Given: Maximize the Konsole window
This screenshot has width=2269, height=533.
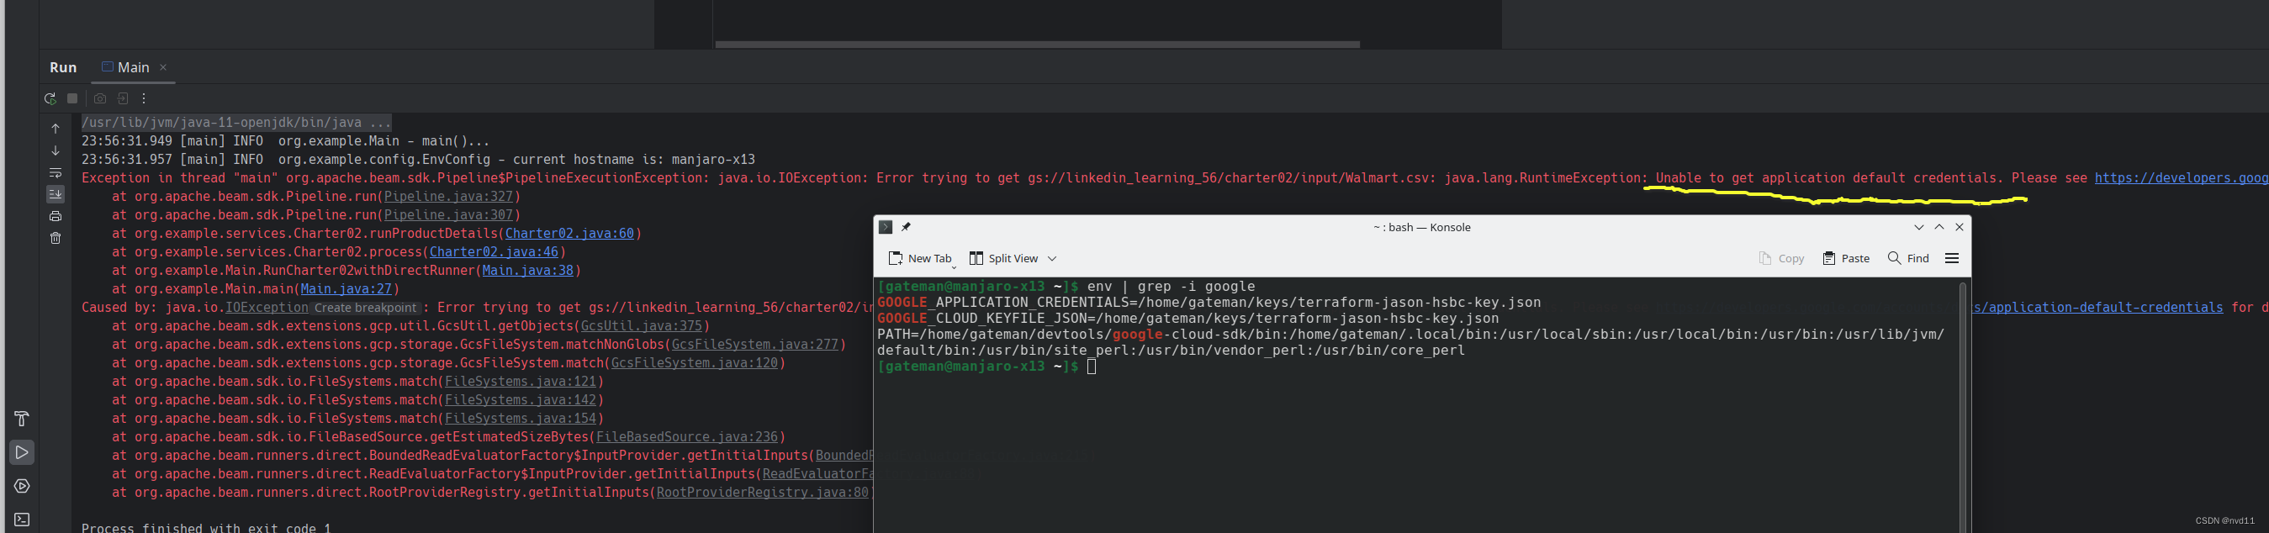Looking at the screenshot, I should click(x=1938, y=227).
